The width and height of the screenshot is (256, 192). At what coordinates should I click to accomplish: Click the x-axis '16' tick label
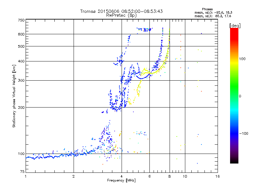click(x=218, y=176)
